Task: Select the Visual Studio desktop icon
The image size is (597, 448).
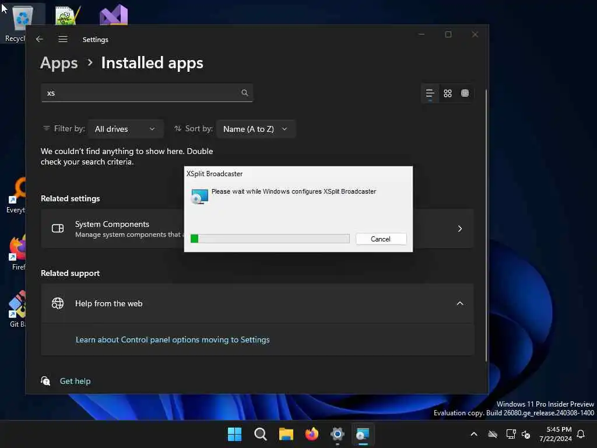Action: pyautogui.click(x=114, y=15)
